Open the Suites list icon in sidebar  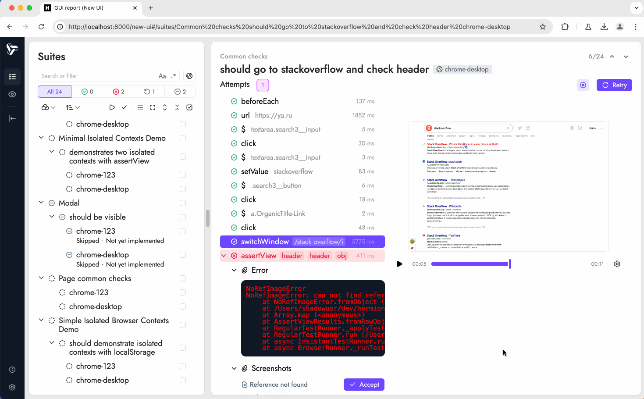point(12,77)
